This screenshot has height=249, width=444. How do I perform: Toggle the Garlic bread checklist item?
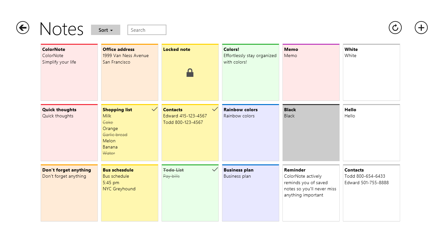click(115, 135)
